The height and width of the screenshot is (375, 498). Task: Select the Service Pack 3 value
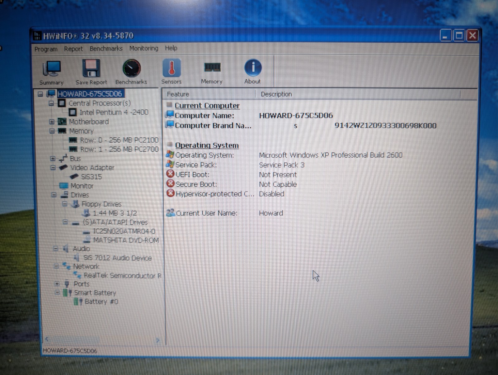(282, 165)
